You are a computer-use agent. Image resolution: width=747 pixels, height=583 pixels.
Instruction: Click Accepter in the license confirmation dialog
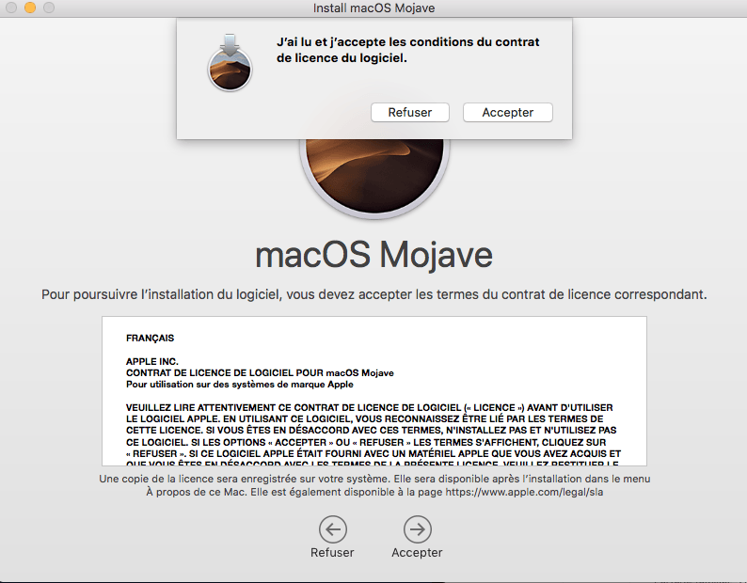point(507,113)
